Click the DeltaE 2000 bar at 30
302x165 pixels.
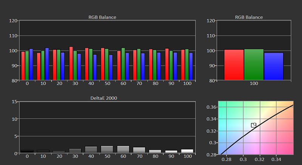(75, 151)
